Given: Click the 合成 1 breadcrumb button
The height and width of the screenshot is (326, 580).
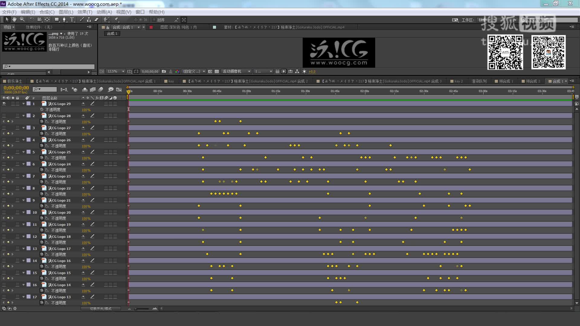Looking at the screenshot, I should 112,34.
